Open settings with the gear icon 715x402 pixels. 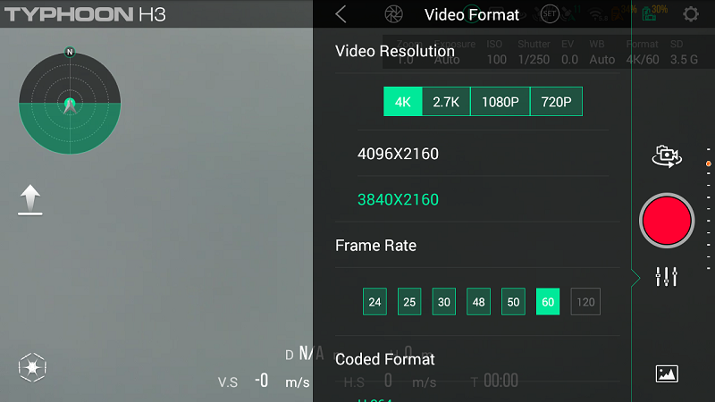[691, 14]
